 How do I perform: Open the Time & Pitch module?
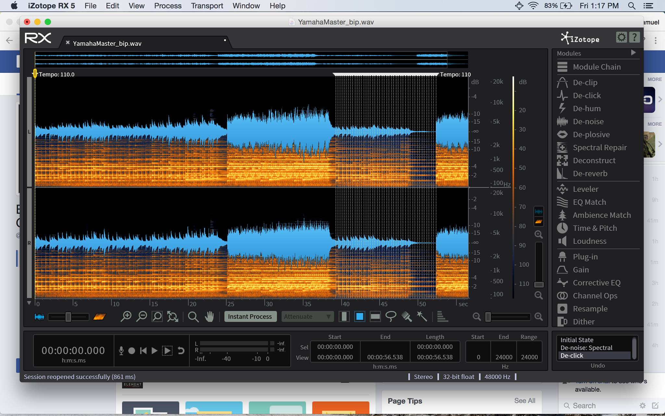pyautogui.click(x=595, y=228)
